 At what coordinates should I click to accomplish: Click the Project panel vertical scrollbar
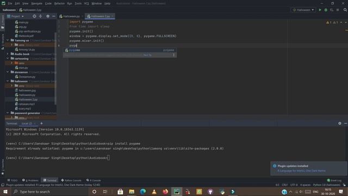(55, 68)
